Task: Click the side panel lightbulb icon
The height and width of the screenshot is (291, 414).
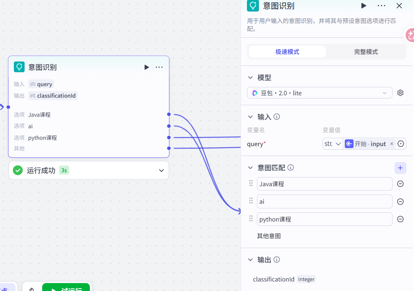Action: tap(253, 6)
